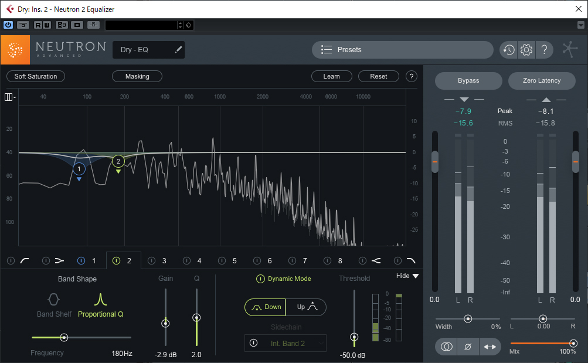The height and width of the screenshot is (363, 588).
Task: Toggle sidechain power button
Action: (x=253, y=343)
